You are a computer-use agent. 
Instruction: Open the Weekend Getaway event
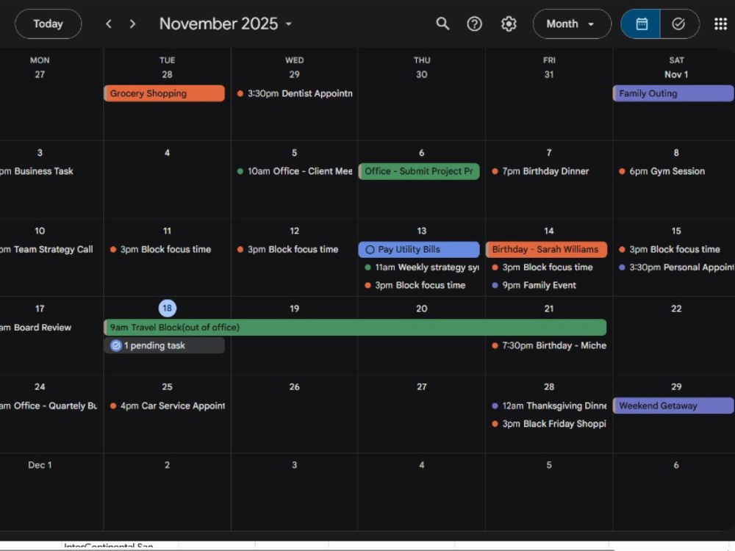(673, 406)
